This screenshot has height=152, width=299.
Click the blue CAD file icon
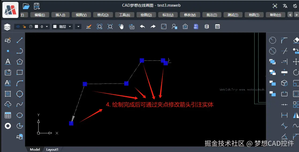click(196, 26)
